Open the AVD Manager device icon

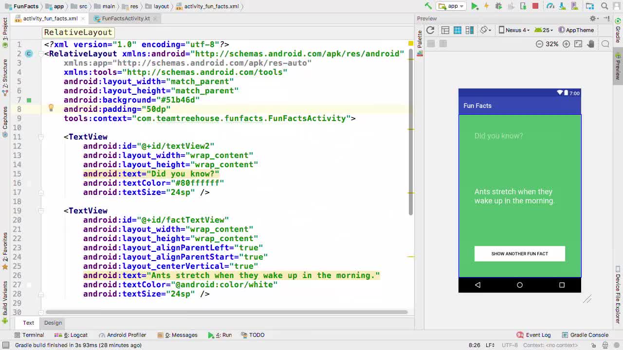coord(573,6)
